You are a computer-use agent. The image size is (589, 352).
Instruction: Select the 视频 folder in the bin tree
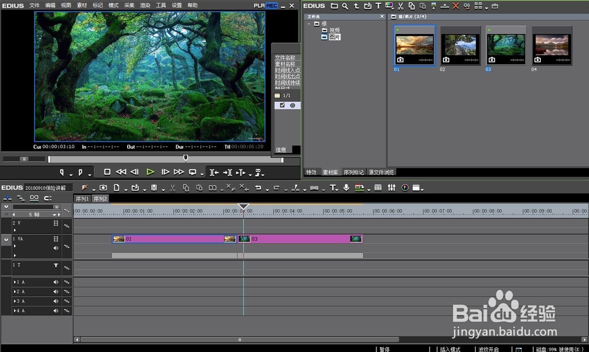pos(331,30)
